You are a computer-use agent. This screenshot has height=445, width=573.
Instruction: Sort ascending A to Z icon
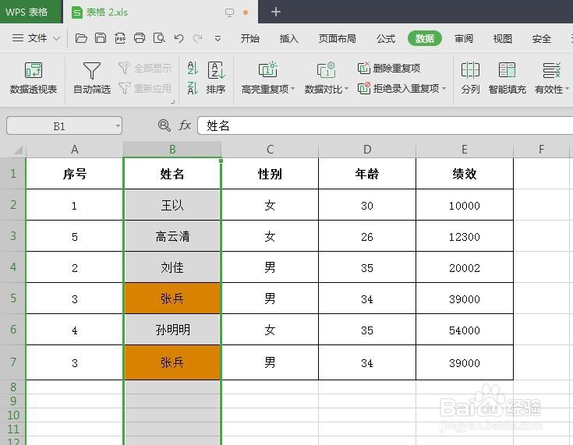pos(193,68)
